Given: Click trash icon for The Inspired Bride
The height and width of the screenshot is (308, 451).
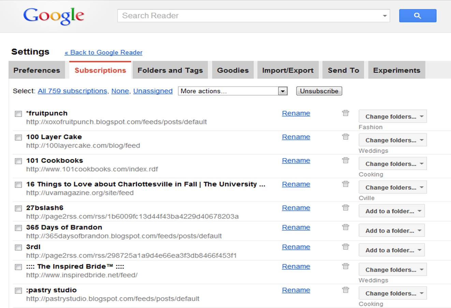Looking at the screenshot, I should point(346,266).
